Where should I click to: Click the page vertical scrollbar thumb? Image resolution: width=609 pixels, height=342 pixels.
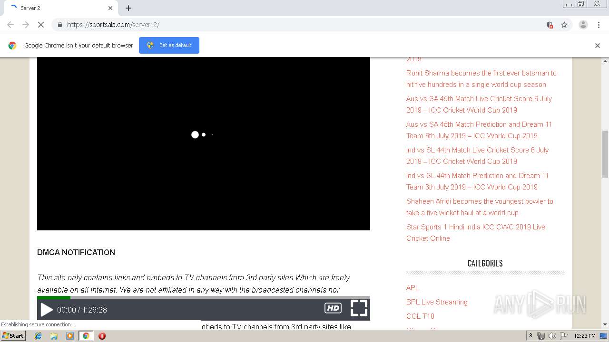coord(605,153)
